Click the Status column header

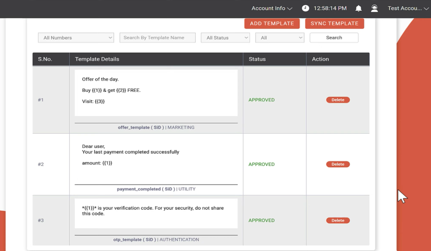pyautogui.click(x=257, y=59)
